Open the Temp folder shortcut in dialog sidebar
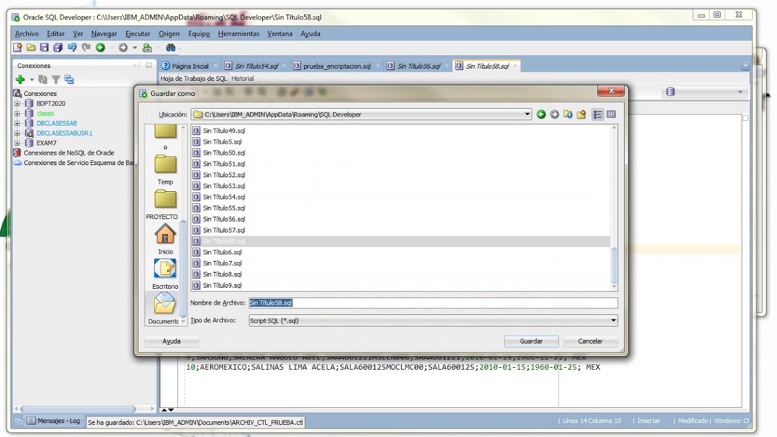 (165, 170)
